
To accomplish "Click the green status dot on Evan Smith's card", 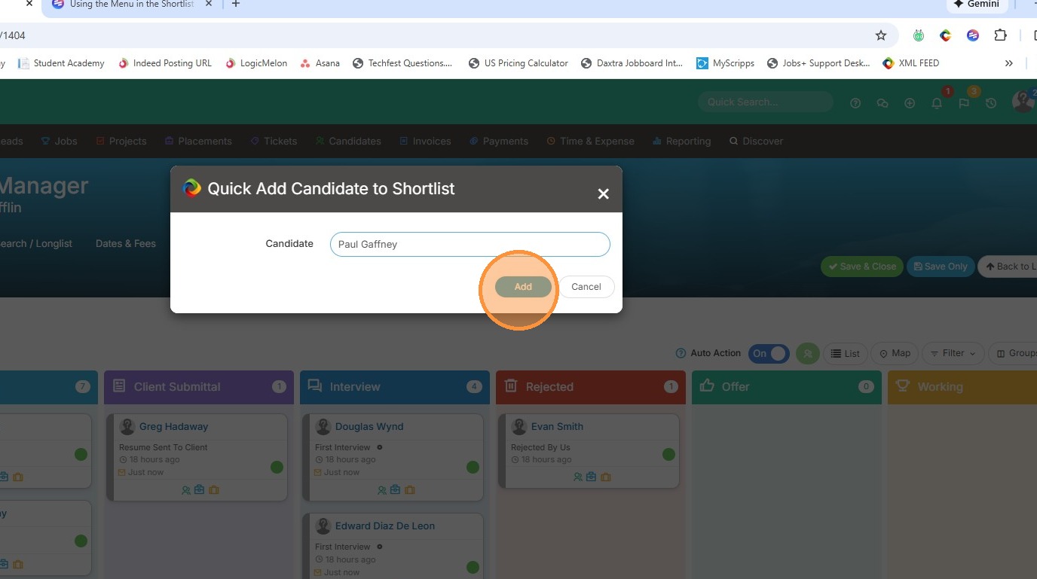I will tap(668, 454).
